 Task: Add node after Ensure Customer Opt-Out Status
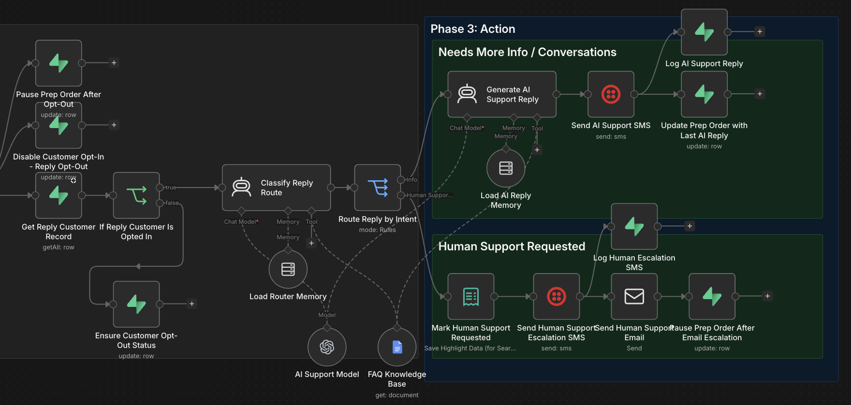point(192,304)
